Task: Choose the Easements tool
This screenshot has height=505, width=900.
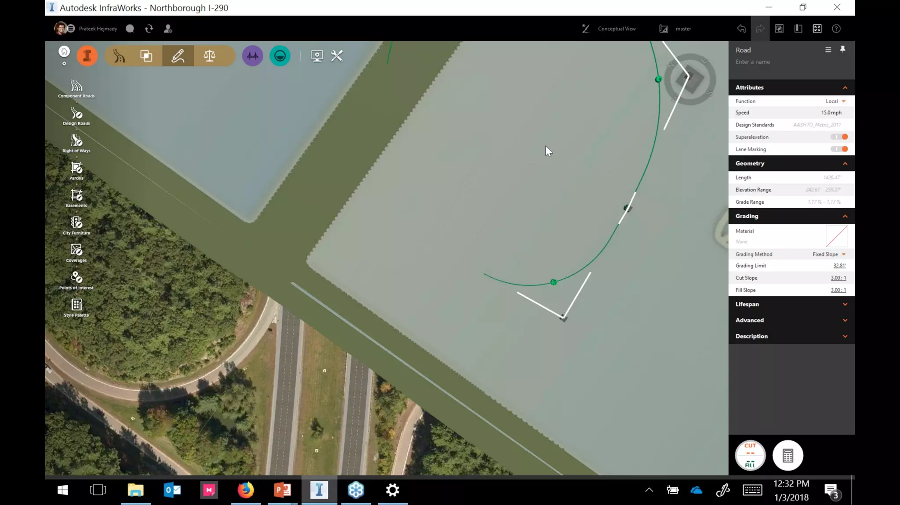Action: coord(76,198)
